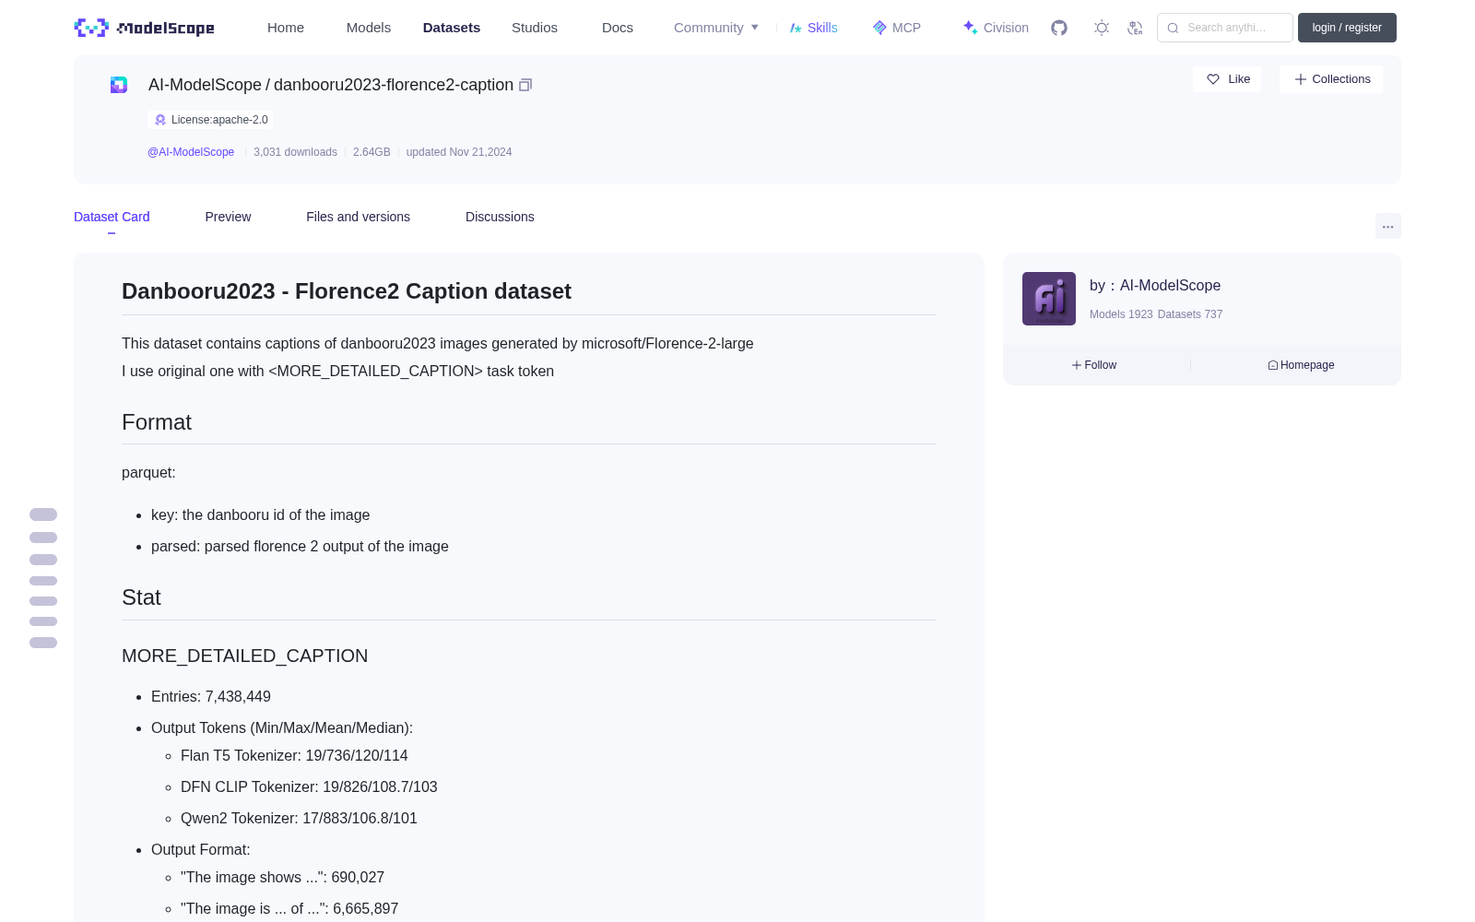Like this dataset

[x=1227, y=79]
